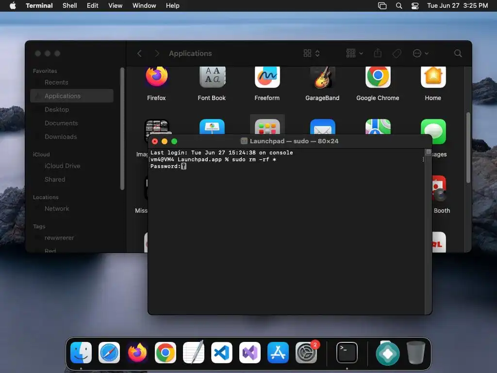Launch Firefox from the Dock

click(x=137, y=353)
